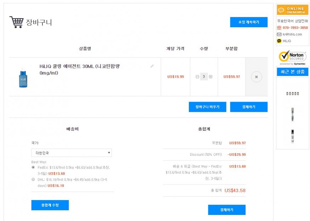Open online chat via orange chat icon
This screenshot has height=221, width=310.
click(281, 10)
